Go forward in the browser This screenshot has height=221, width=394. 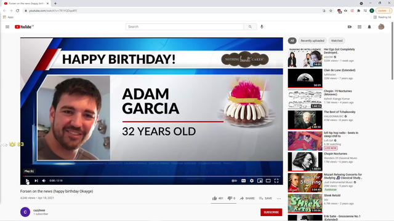(x=11, y=11)
